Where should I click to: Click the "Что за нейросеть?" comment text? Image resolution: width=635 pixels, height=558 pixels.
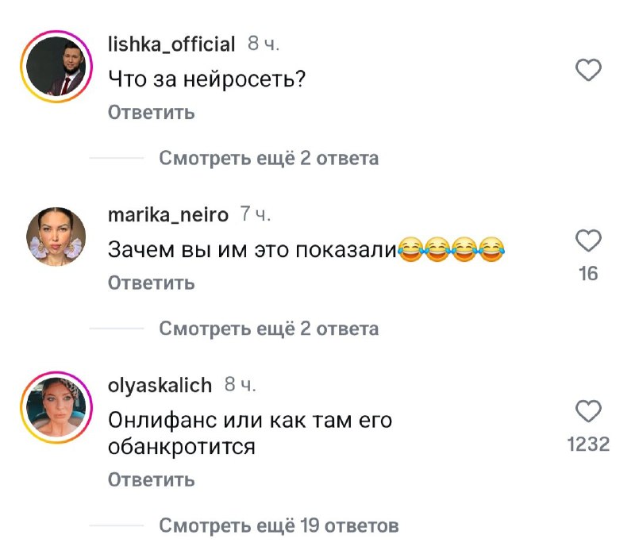point(207,78)
